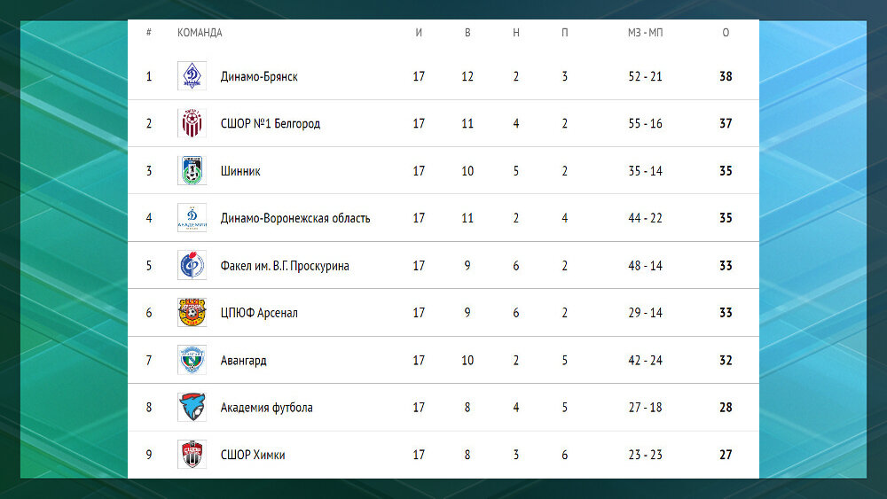Click the И games played header
Viewport: 887px width, 499px height.
click(x=419, y=33)
